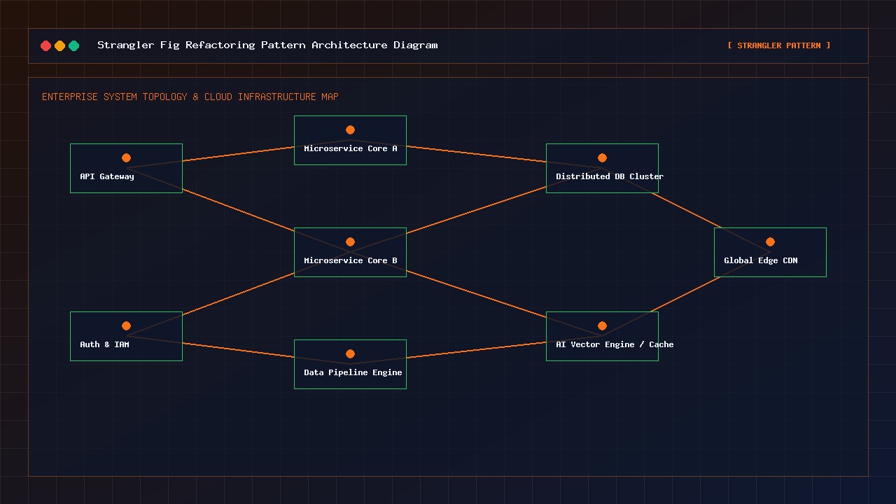Select the API Gateway label
The width and height of the screenshot is (896, 504).
click(x=107, y=176)
